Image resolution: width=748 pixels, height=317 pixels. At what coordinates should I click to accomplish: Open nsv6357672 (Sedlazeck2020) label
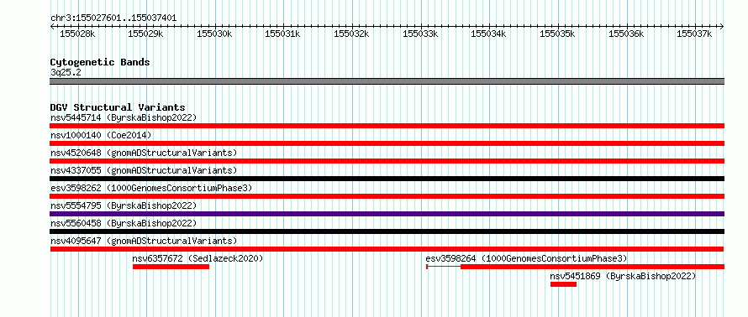coord(198,258)
